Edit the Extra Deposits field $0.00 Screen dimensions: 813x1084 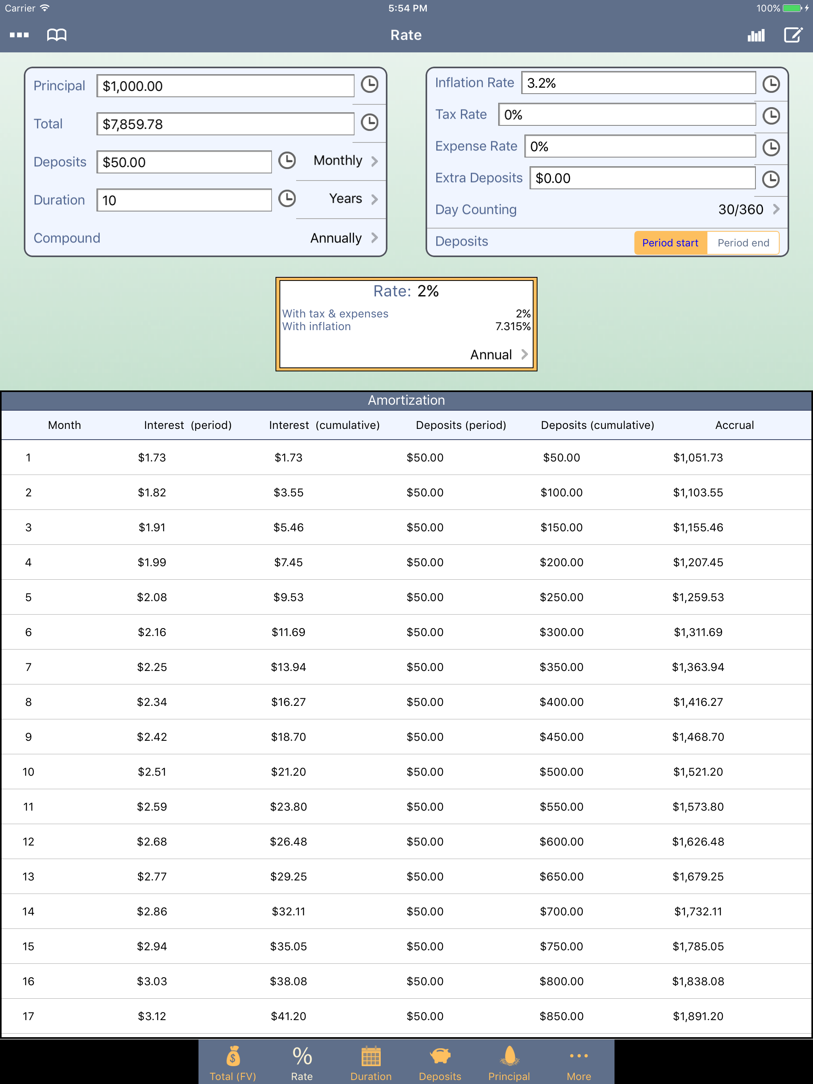(642, 178)
